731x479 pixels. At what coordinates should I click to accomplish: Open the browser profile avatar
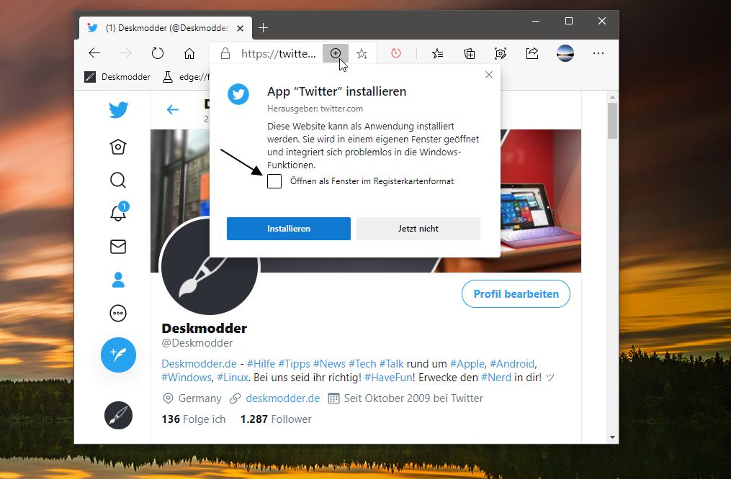pos(565,53)
